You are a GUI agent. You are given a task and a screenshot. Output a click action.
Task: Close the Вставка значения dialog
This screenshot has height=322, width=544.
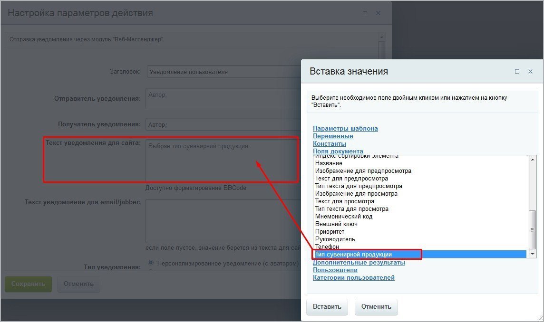coord(530,72)
